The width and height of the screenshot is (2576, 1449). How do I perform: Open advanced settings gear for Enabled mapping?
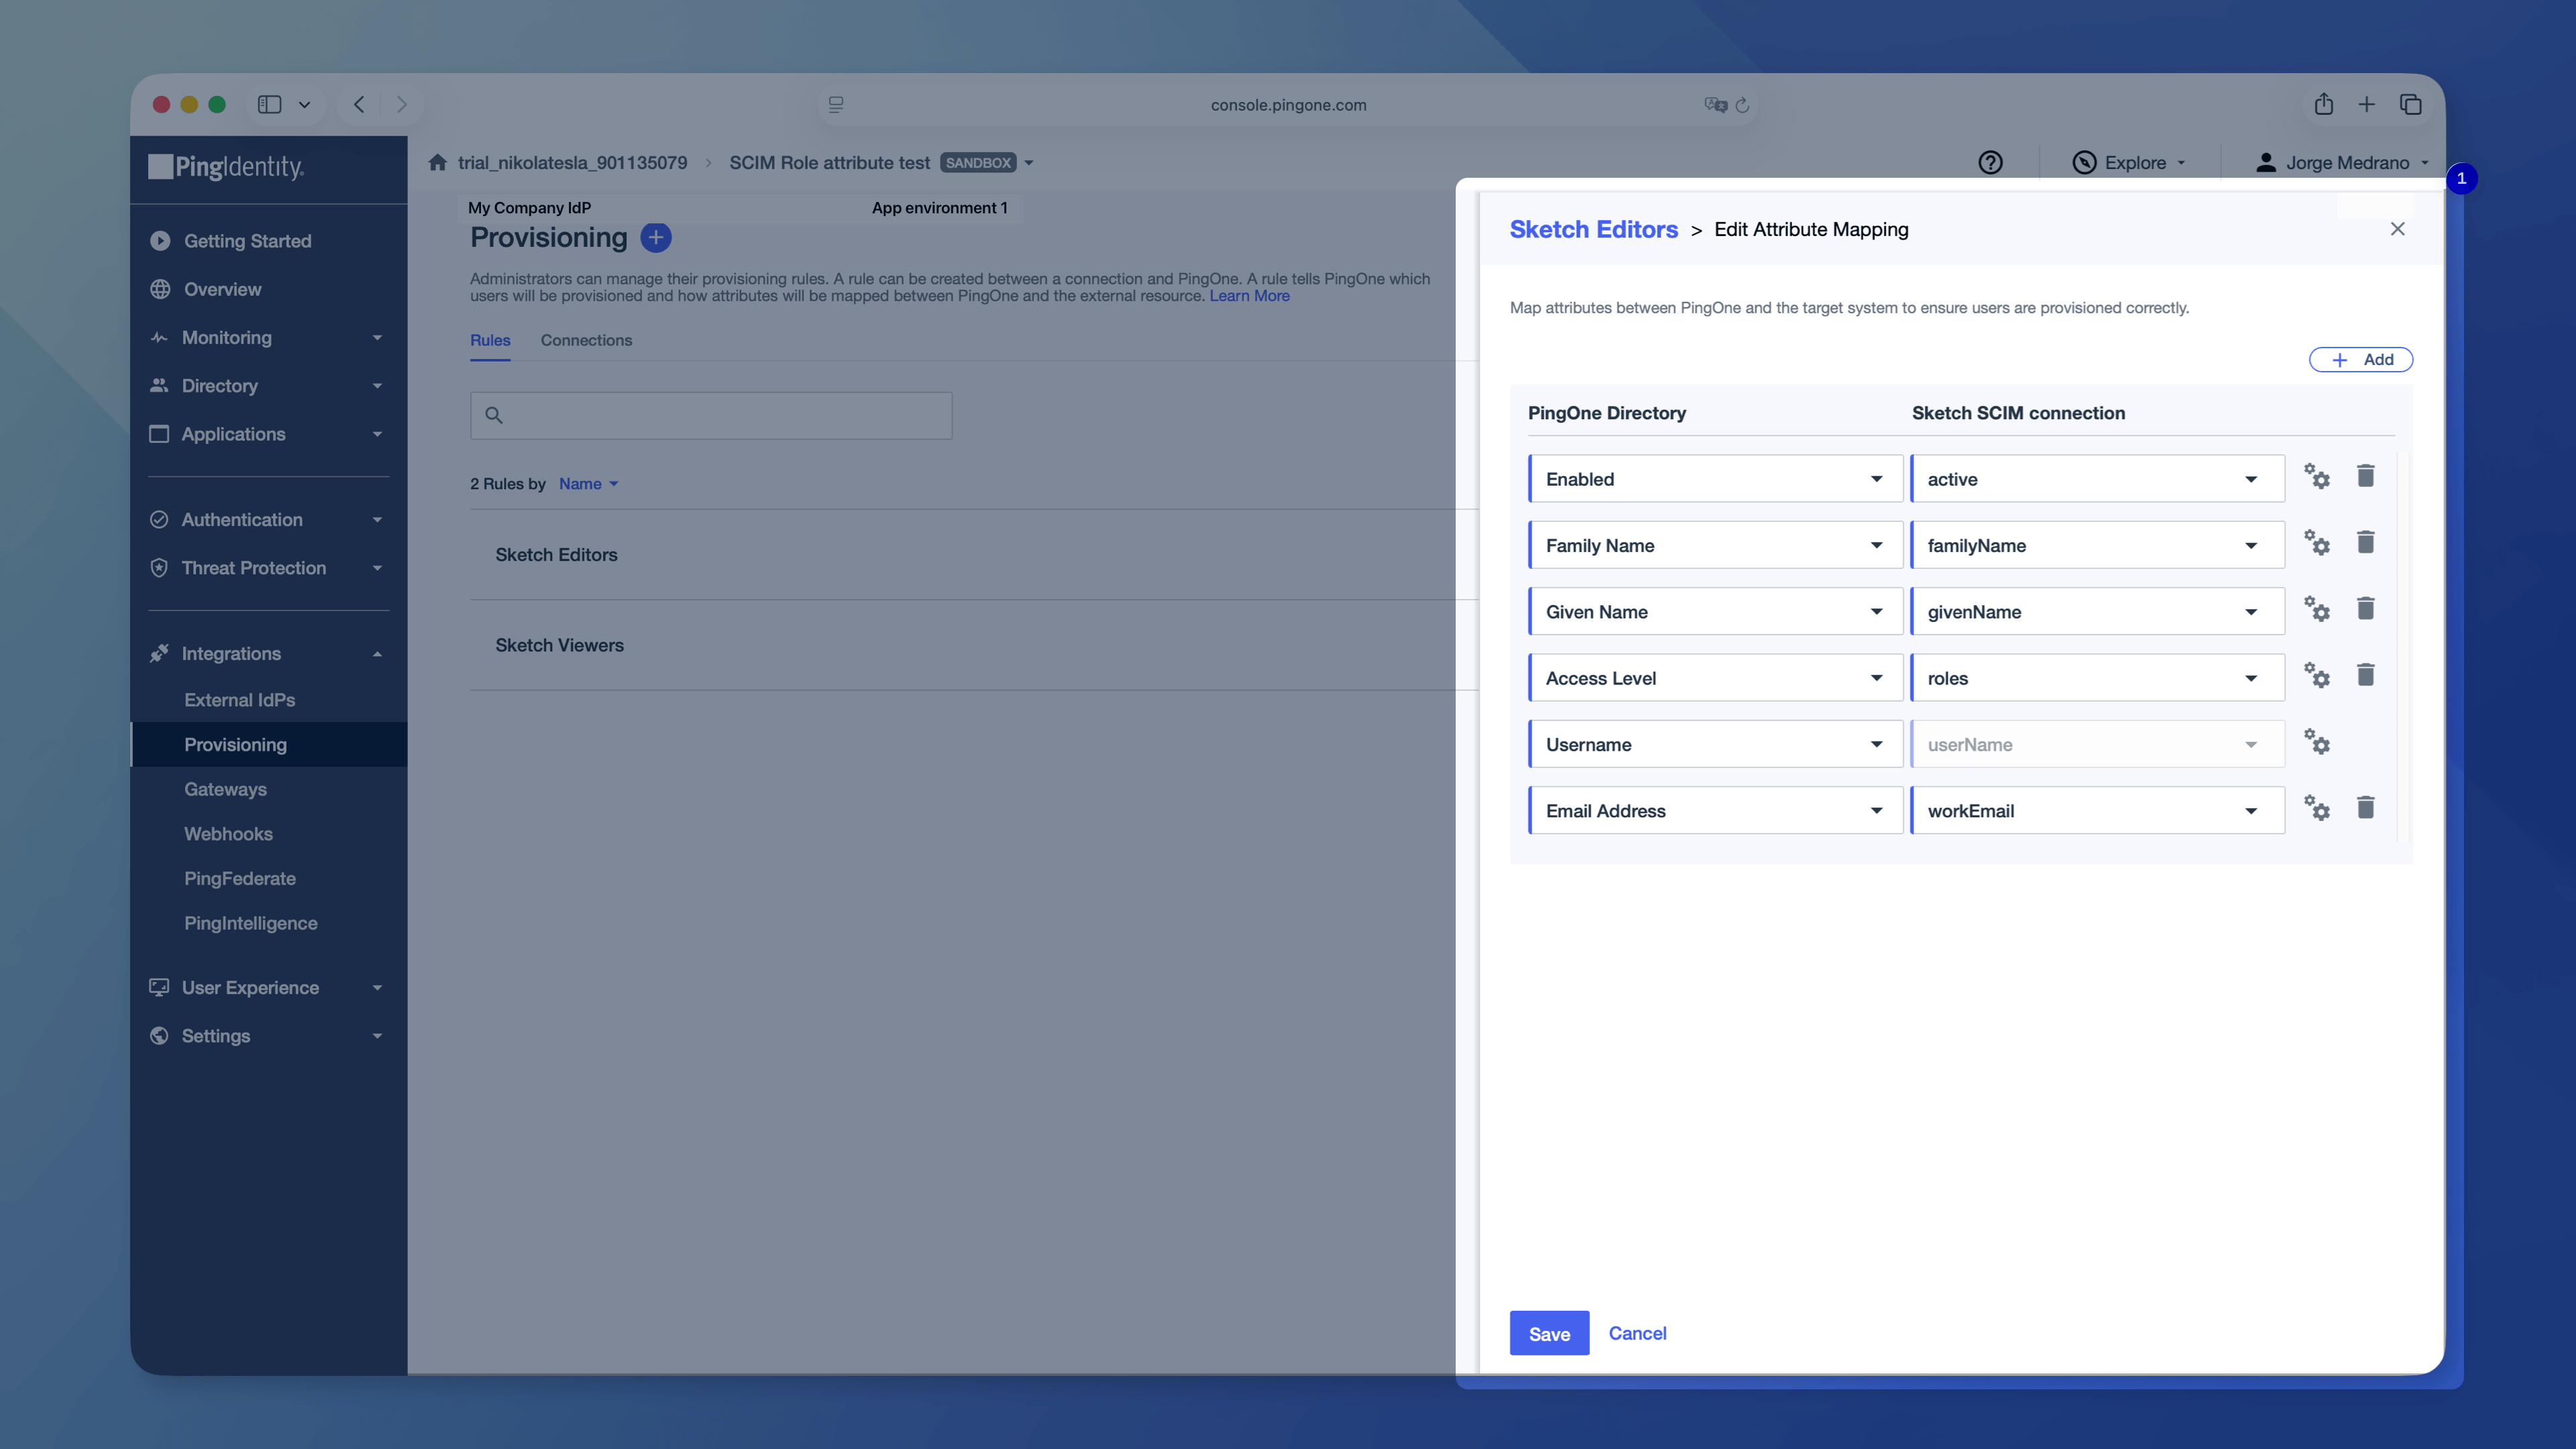(x=2316, y=476)
